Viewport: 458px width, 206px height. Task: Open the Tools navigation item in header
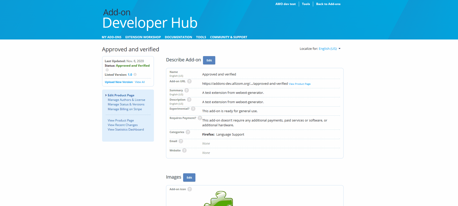pyautogui.click(x=201, y=37)
